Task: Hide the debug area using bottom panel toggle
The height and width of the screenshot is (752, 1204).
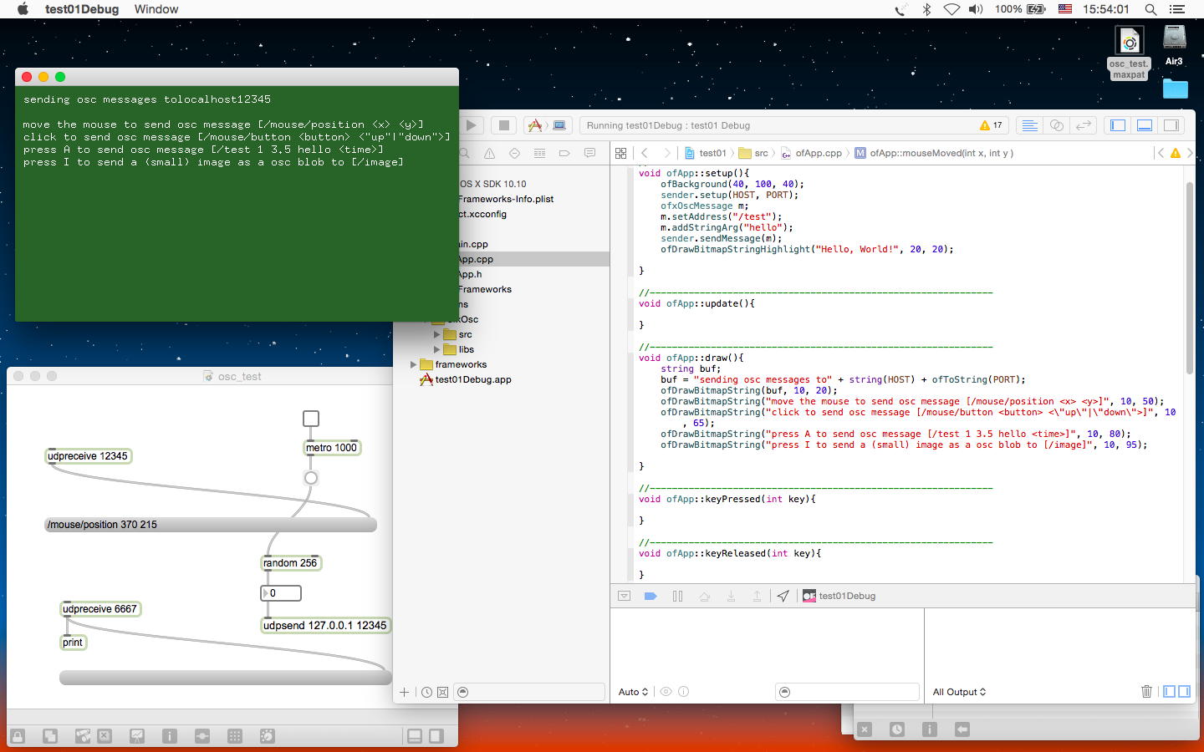Action: click(1145, 125)
